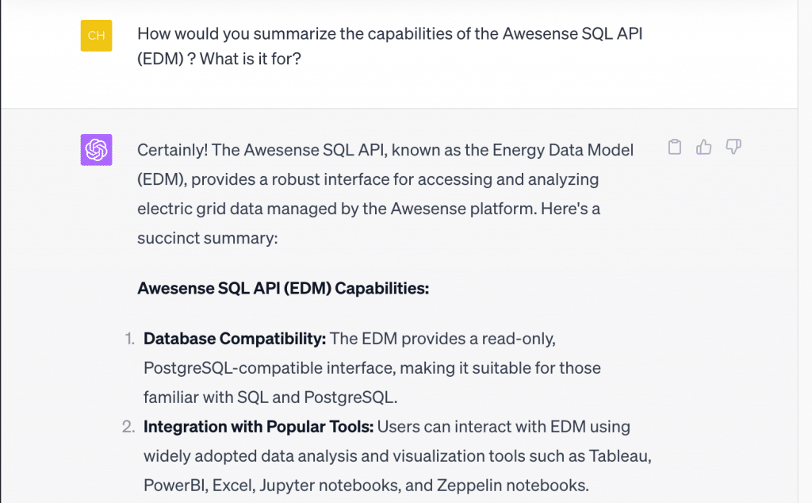812x503 pixels.
Task: Click the user question about Awesense SQL API
Action: coord(390,46)
